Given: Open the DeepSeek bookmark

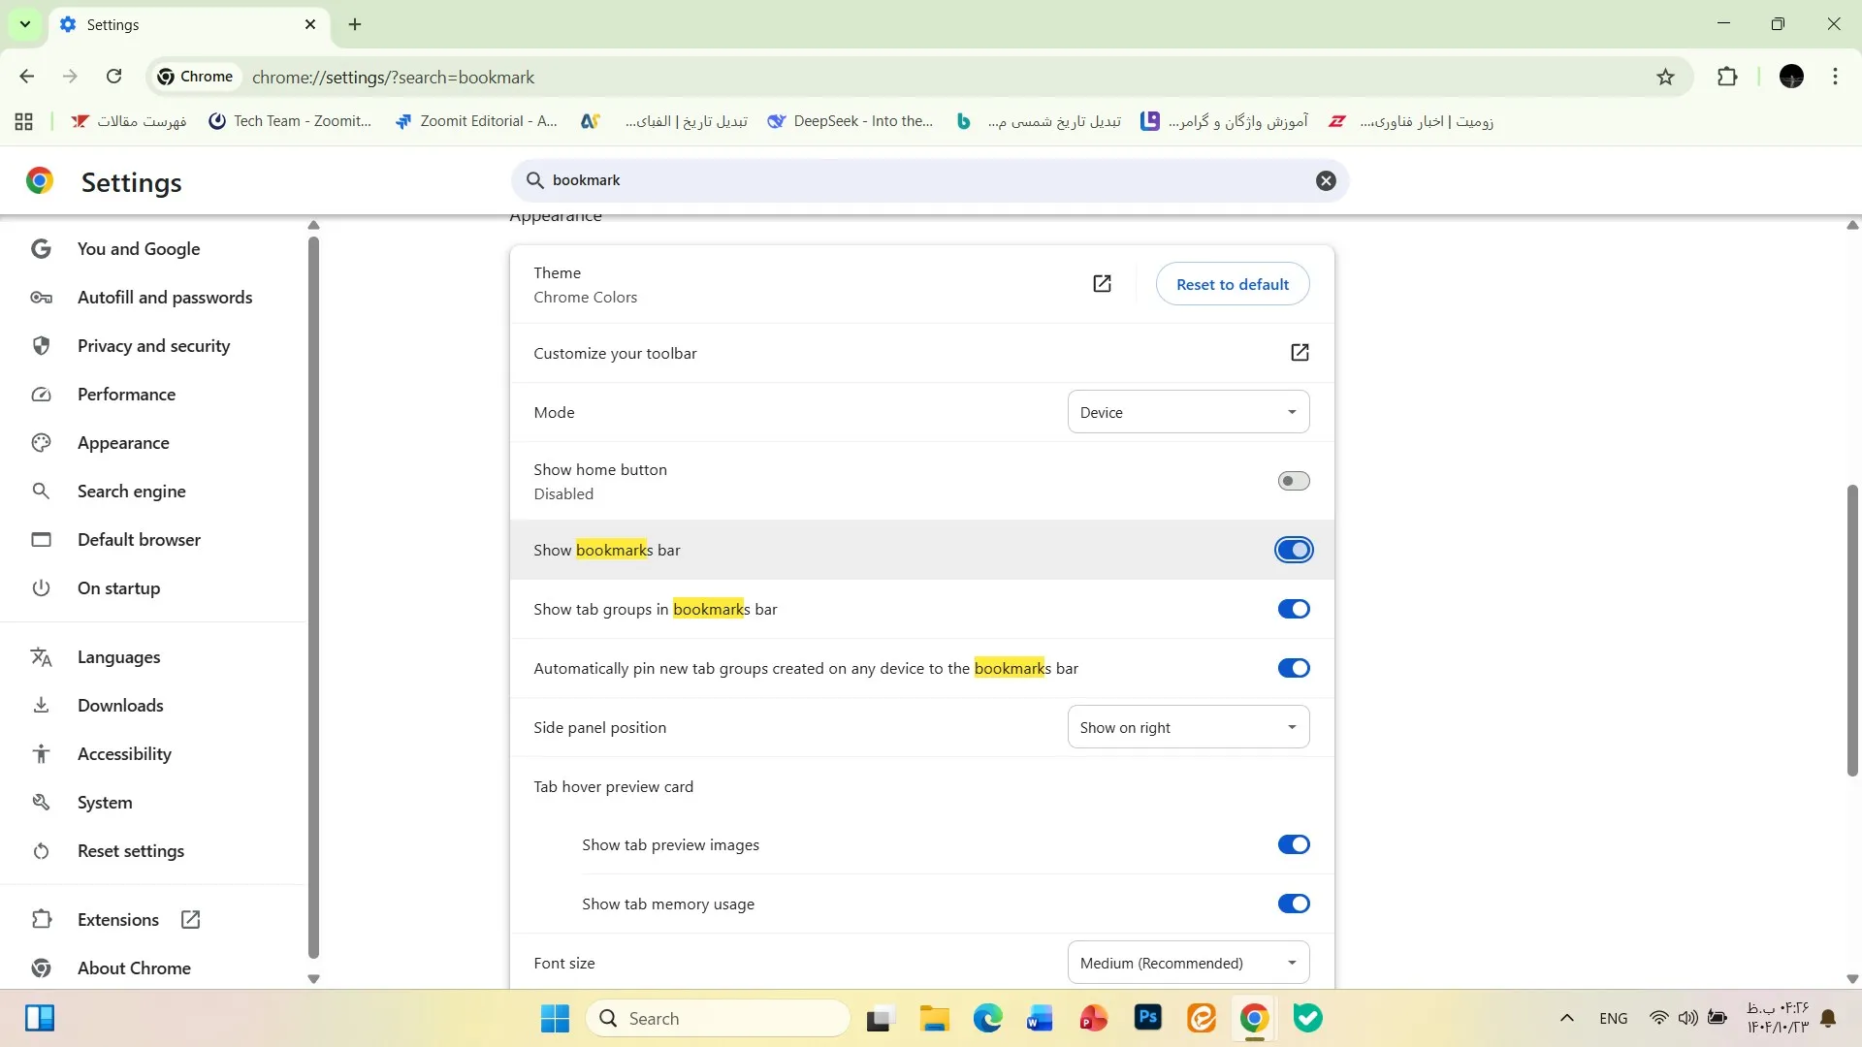Looking at the screenshot, I should coord(849,120).
